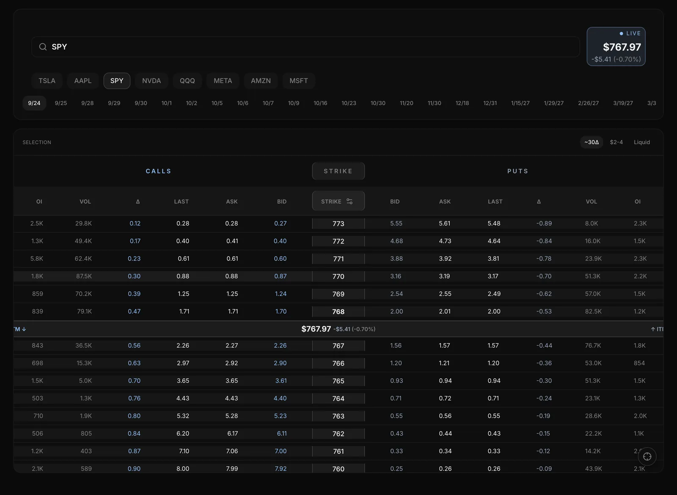677x495 pixels.
Task: Select strike 770 cell
Action: 338,276
